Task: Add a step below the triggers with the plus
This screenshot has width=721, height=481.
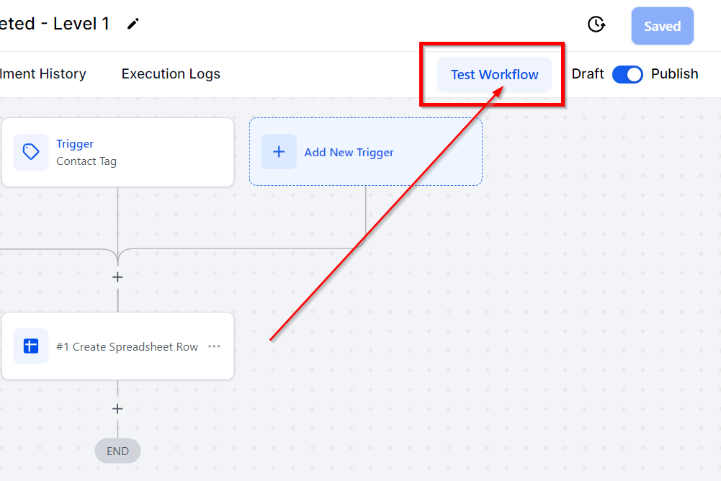Action: [117, 277]
